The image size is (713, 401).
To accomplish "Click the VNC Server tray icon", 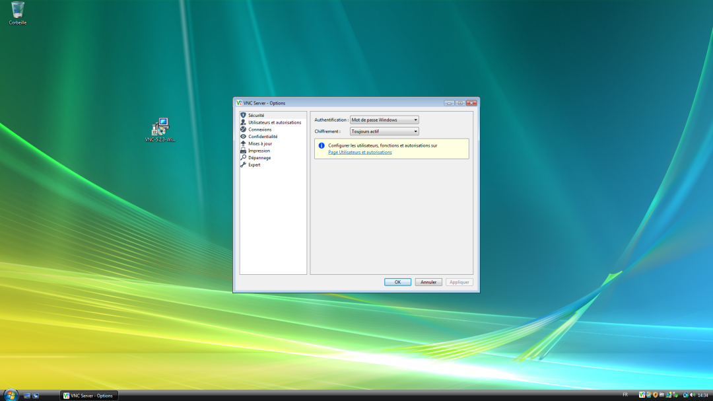I will pyautogui.click(x=642, y=395).
